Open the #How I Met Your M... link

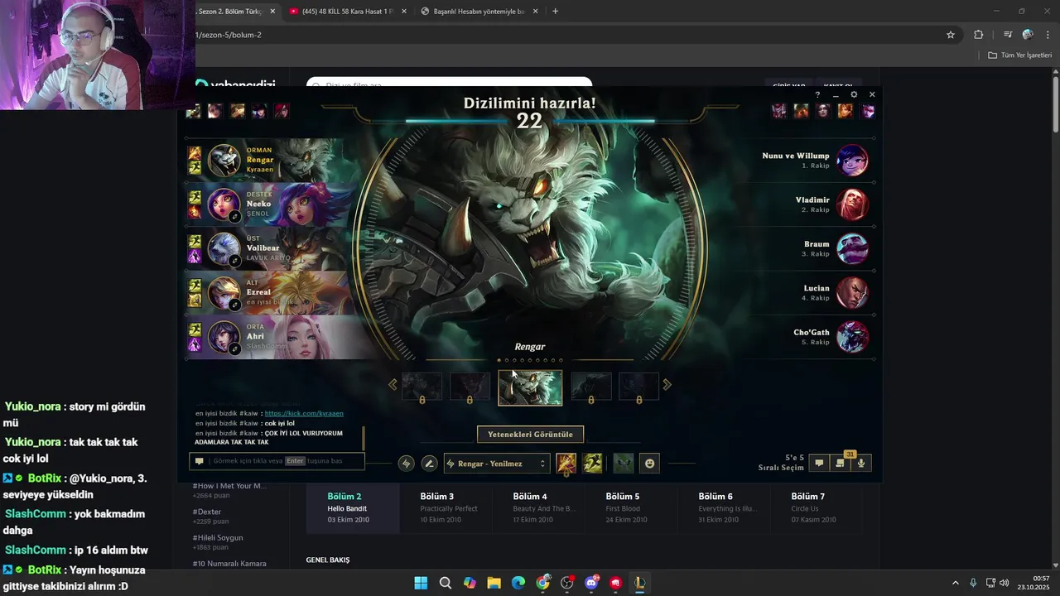pos(229,486)
